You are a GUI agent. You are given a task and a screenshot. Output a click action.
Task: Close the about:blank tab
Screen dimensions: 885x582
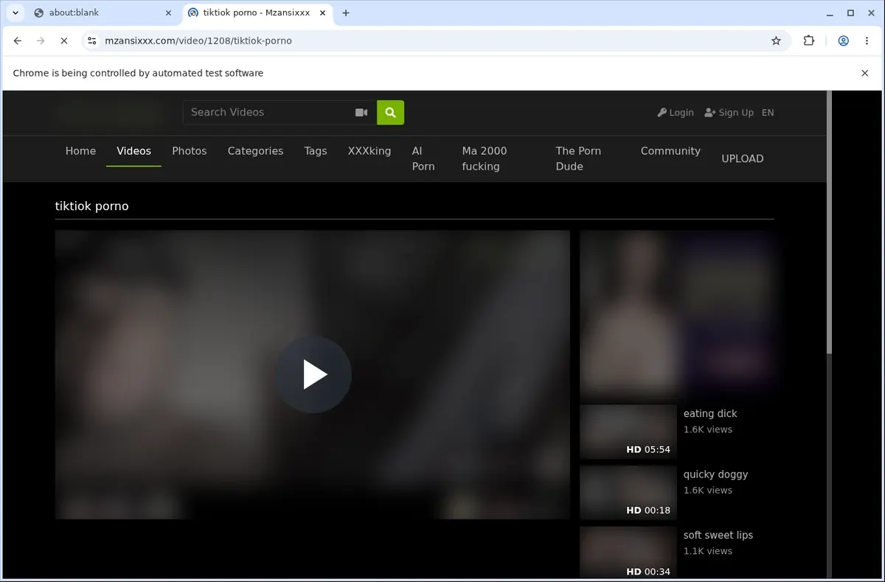[168, 13]
